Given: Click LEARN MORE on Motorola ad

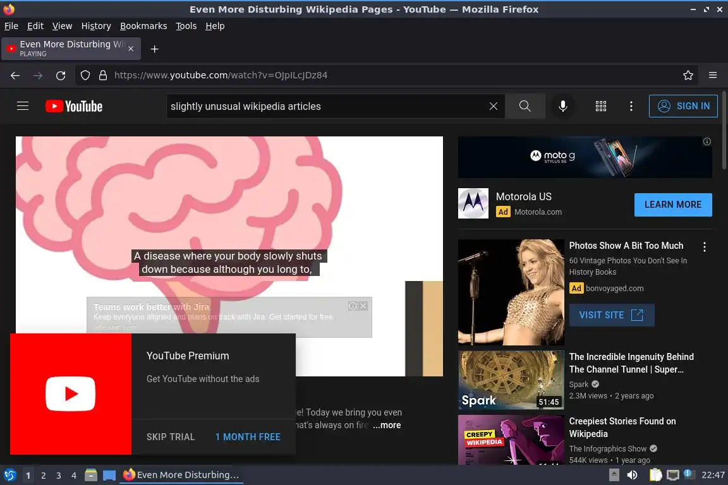Looking at the screenshot, I should tap(673, 205).
